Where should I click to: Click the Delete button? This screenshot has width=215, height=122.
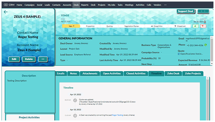tap(29, 59)
